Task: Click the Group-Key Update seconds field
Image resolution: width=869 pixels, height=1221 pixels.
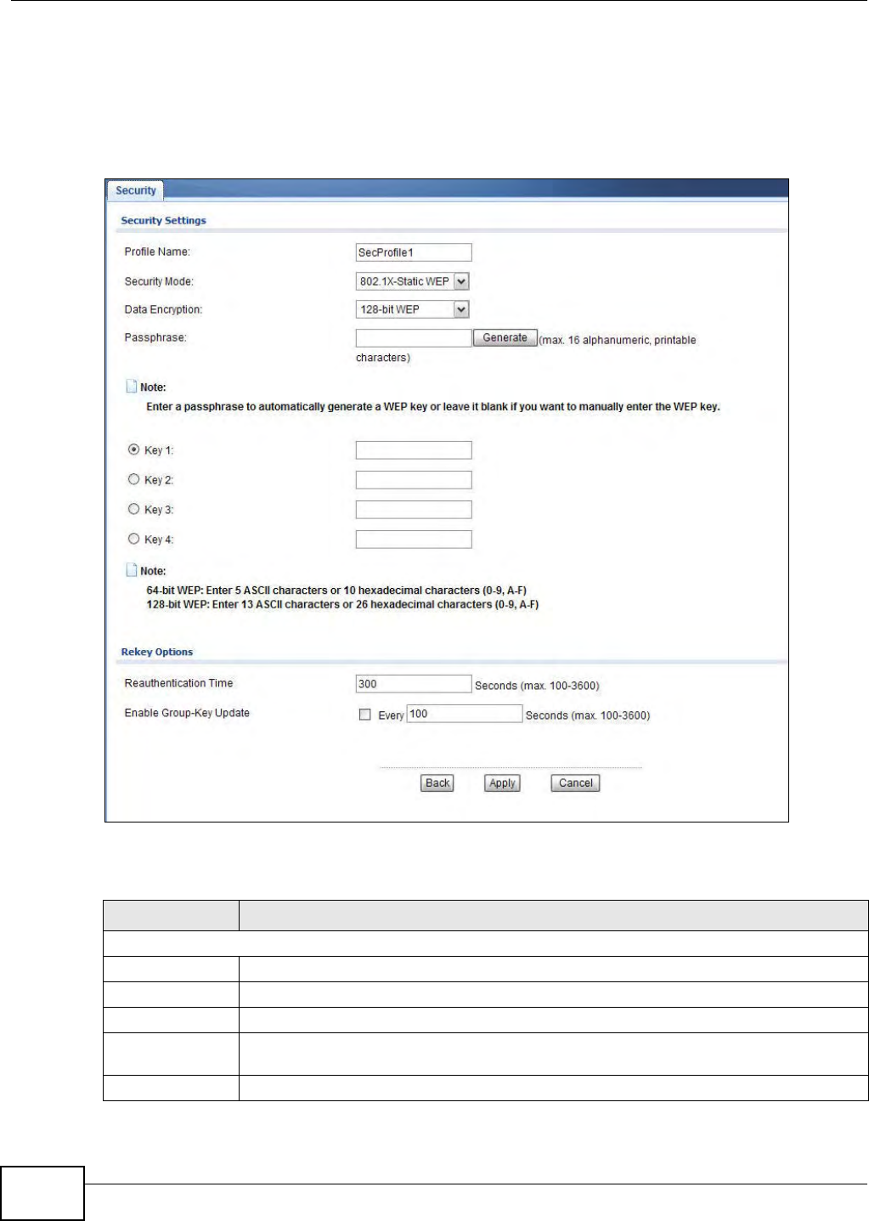Action: coord(465,714)
